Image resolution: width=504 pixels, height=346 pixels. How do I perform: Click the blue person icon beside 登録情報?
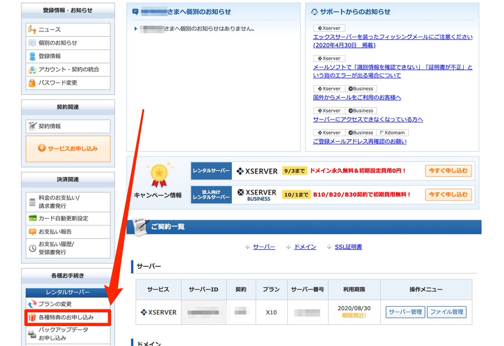point(32,56)
